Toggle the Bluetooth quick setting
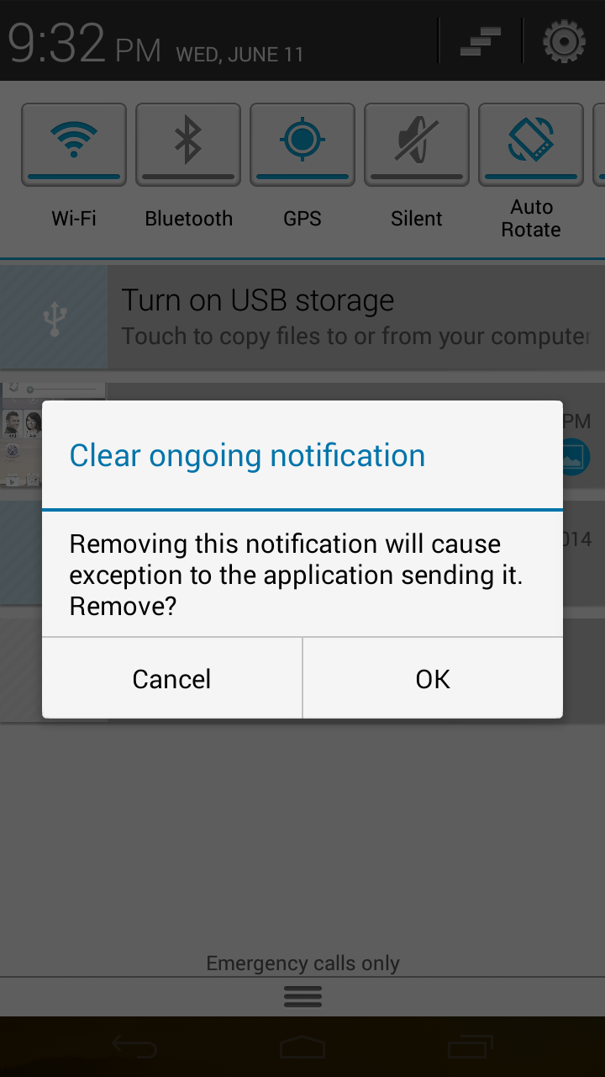605x1077 pixels. (188, 144)
